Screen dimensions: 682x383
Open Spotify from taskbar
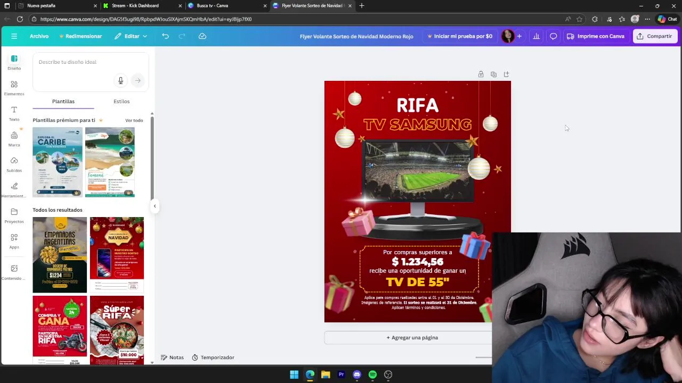372,374
